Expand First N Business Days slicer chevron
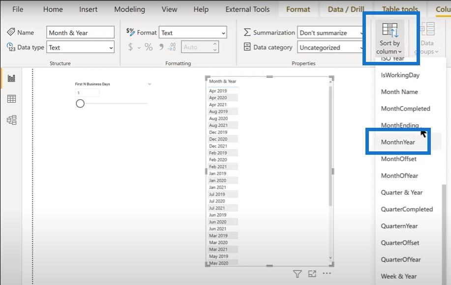Image resolution: width=451 pixels, height=285 pixels. (150, 84)
